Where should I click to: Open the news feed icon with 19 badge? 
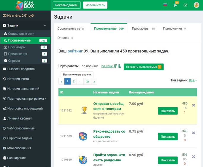pyautogui.click(x=176, y=4)
